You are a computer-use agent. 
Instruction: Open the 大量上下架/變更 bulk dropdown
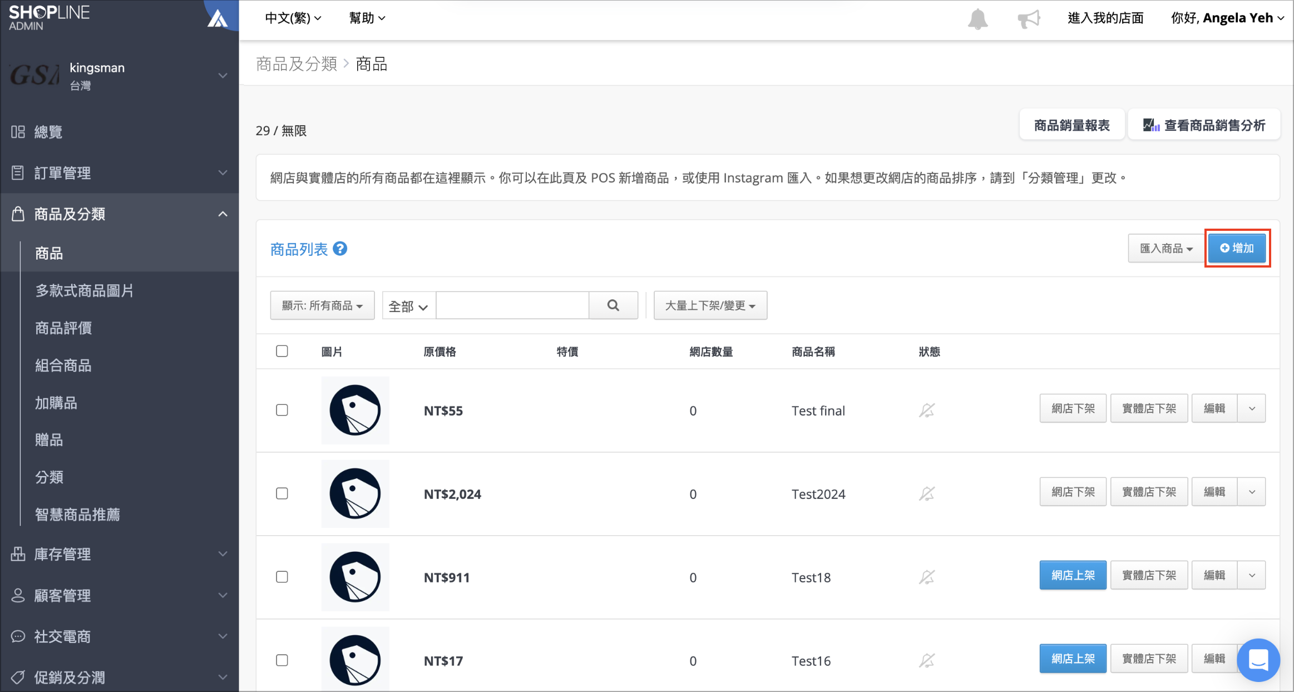coord(710,305)
